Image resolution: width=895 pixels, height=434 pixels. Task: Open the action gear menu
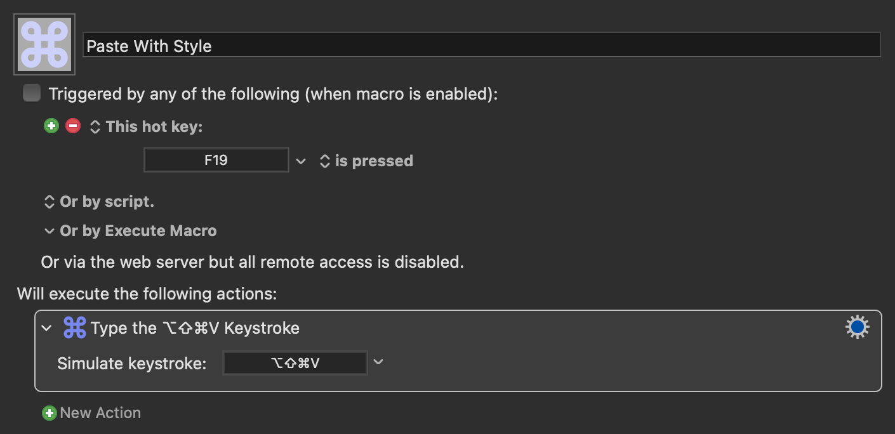point(857,327)
